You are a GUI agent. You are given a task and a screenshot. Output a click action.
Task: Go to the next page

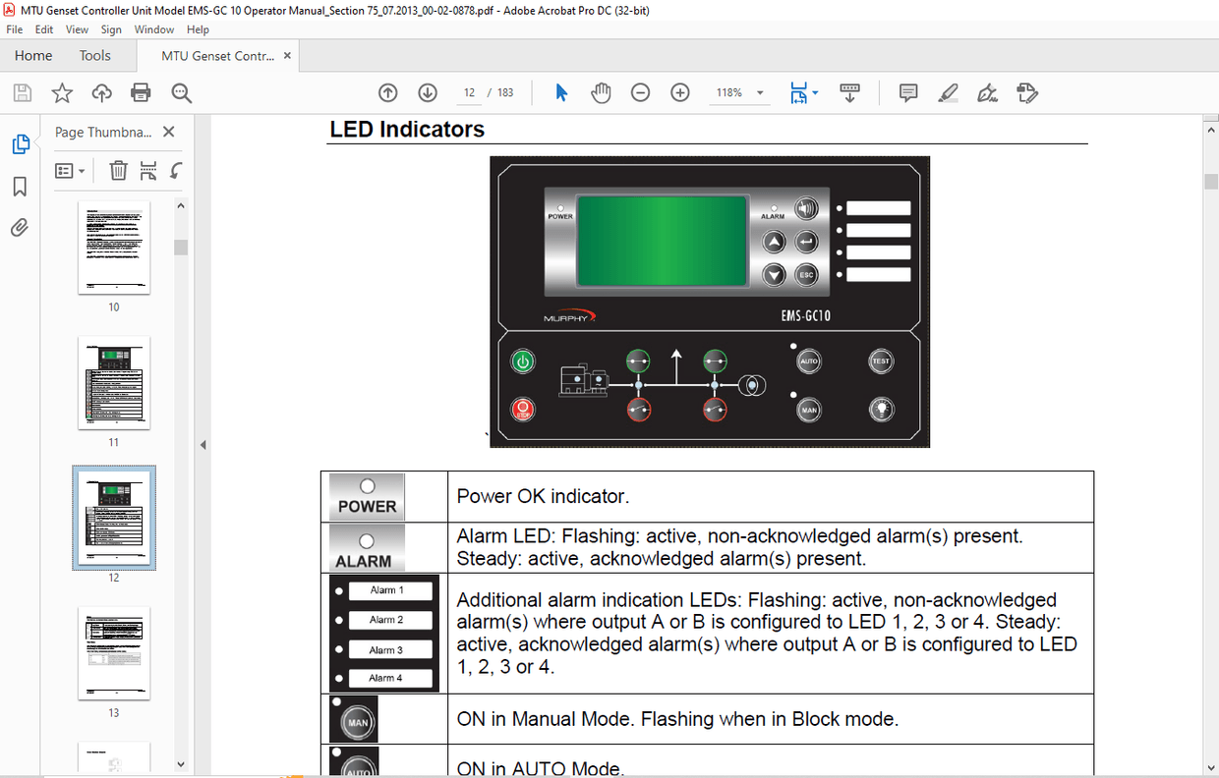[x=428, y=92]
